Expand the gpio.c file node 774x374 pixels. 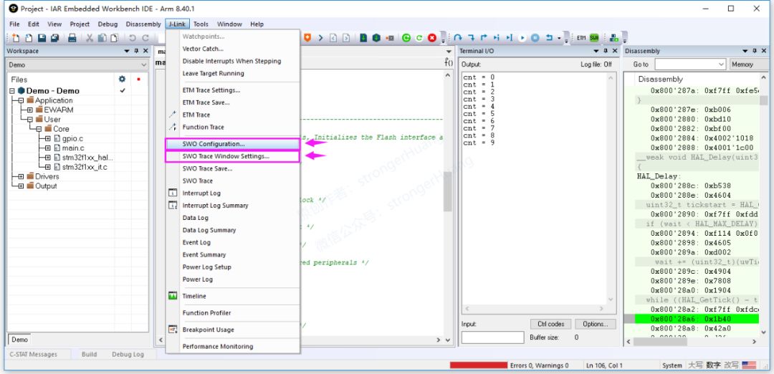(x=47, y=139)
